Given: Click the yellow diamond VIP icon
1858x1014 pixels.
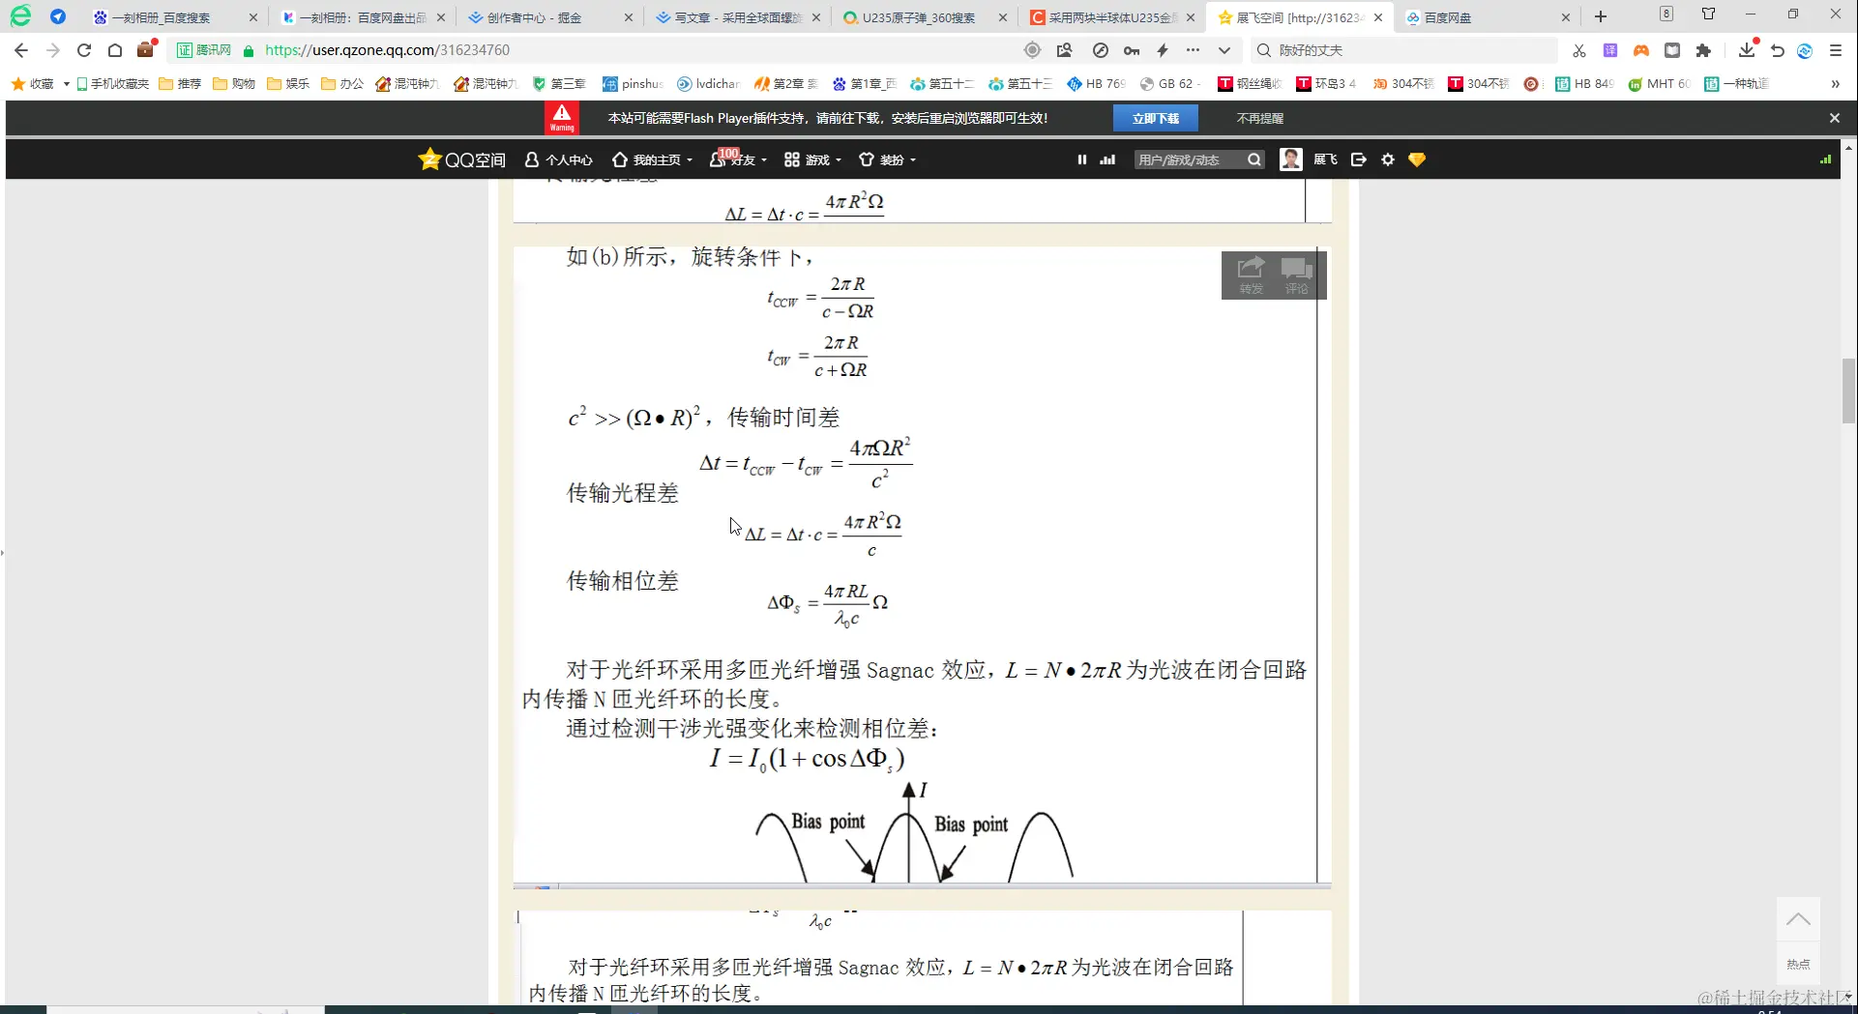Looking at the screenshot, I should [1416, 159].
